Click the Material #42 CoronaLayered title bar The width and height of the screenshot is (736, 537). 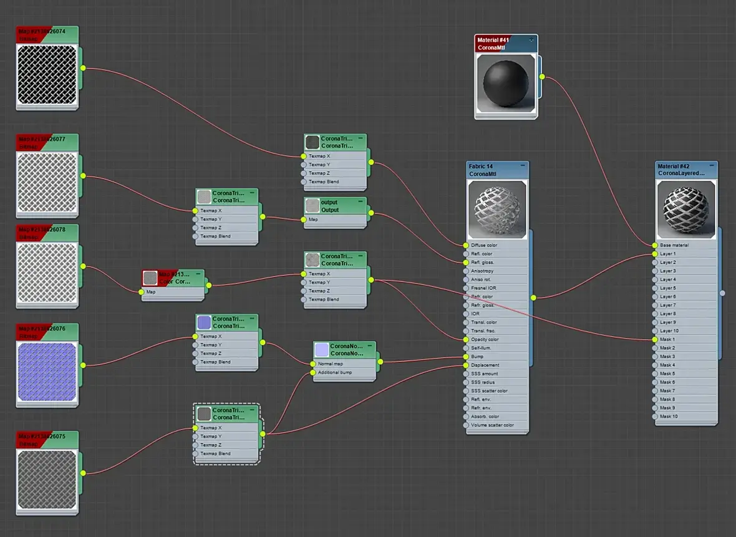point(686,170)
